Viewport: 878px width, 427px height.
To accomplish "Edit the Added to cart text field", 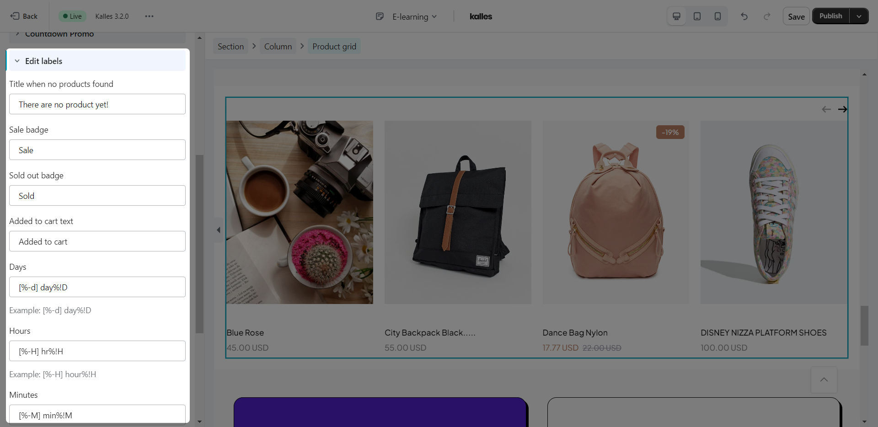I will point(97,241).
